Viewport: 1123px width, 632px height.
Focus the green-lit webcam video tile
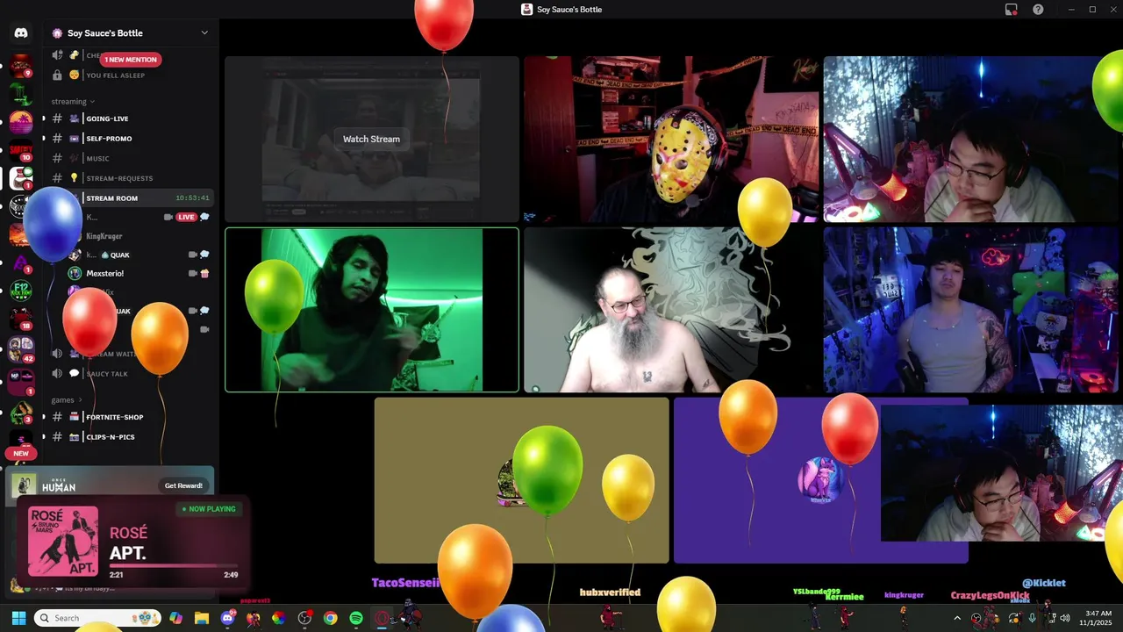coord(372,310)
